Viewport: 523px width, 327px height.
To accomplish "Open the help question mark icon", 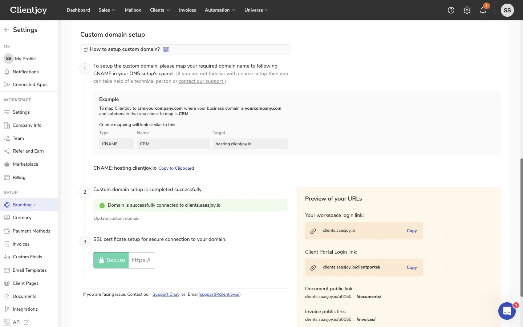I will pyautogui.click(x=451, y=10).
